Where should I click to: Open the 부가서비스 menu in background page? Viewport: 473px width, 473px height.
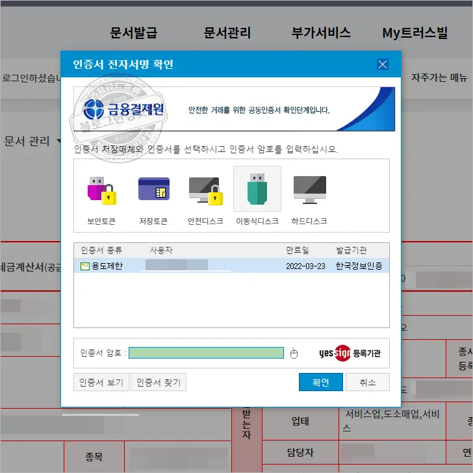(321, 32)
